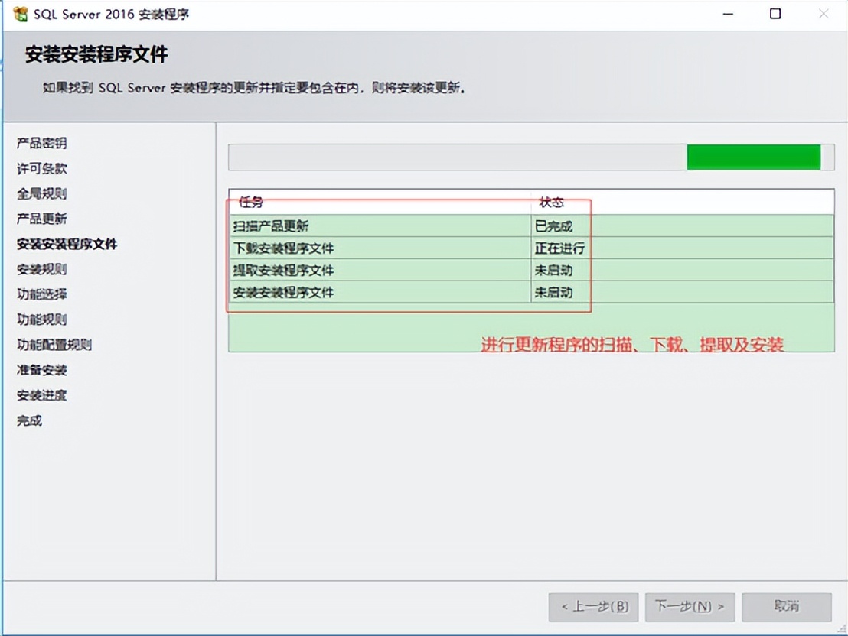Click 未启动 status of 提取安装程序文件

[x=553, y=270]
